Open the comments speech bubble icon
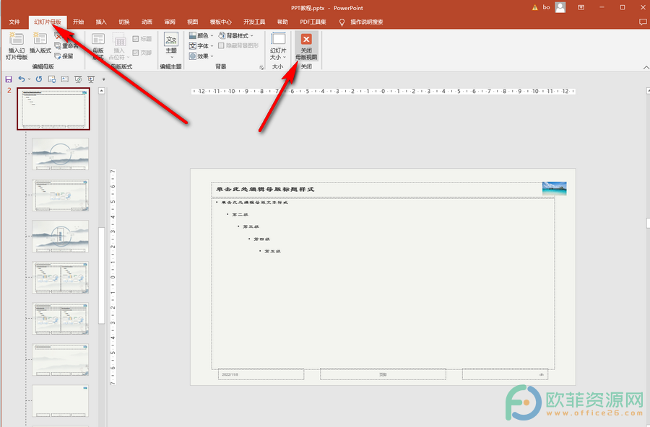The image size is (650, 427). click(x=643, y=22)
